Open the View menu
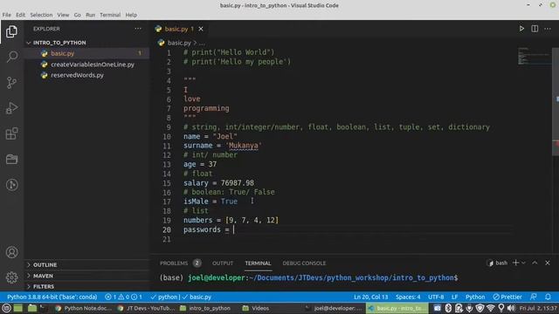 point(63,15)
